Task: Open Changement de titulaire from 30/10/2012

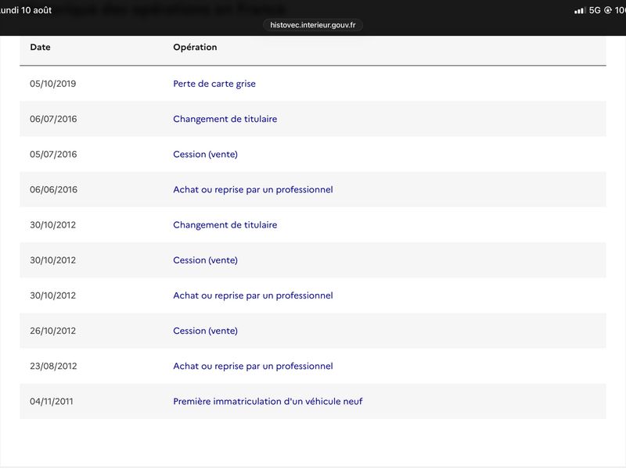Action: pyautogui.click(x=225, y=225)
